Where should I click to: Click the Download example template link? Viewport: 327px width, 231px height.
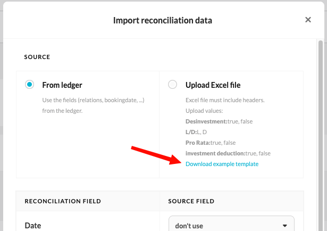point(222,164)
